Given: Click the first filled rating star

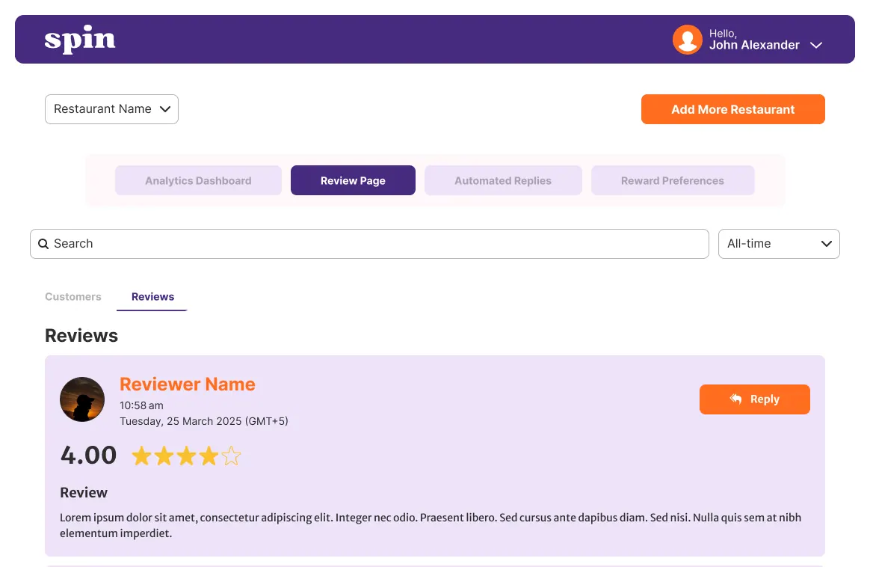Looking at the screenshot, I should point(141,456).
